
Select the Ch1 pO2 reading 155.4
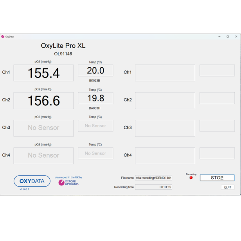43,73
